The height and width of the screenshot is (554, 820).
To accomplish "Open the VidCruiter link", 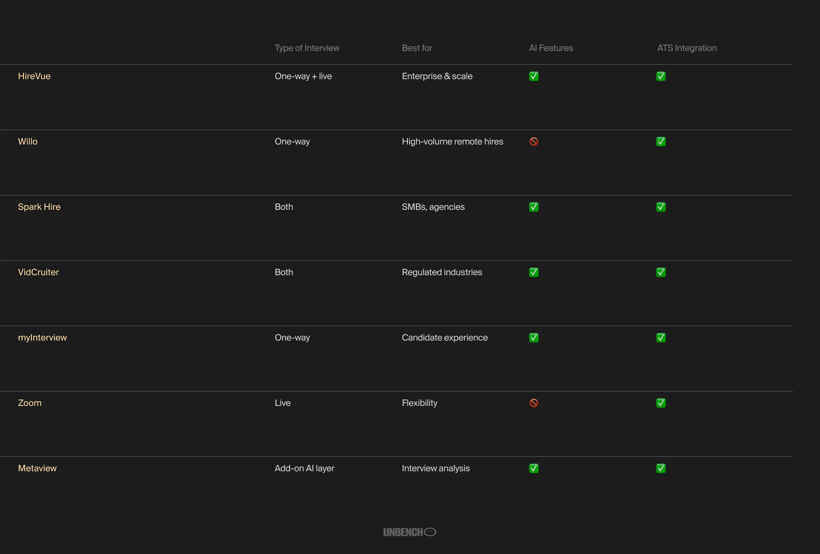I will [38, 272].
